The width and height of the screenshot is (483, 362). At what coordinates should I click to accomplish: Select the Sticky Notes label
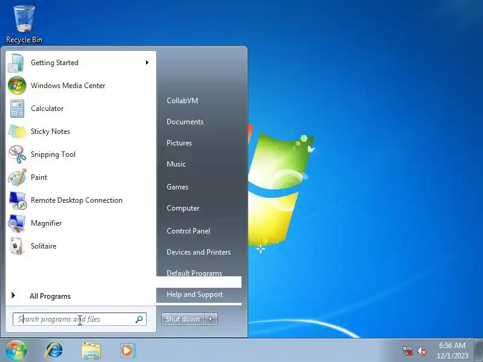click(50, 132)
